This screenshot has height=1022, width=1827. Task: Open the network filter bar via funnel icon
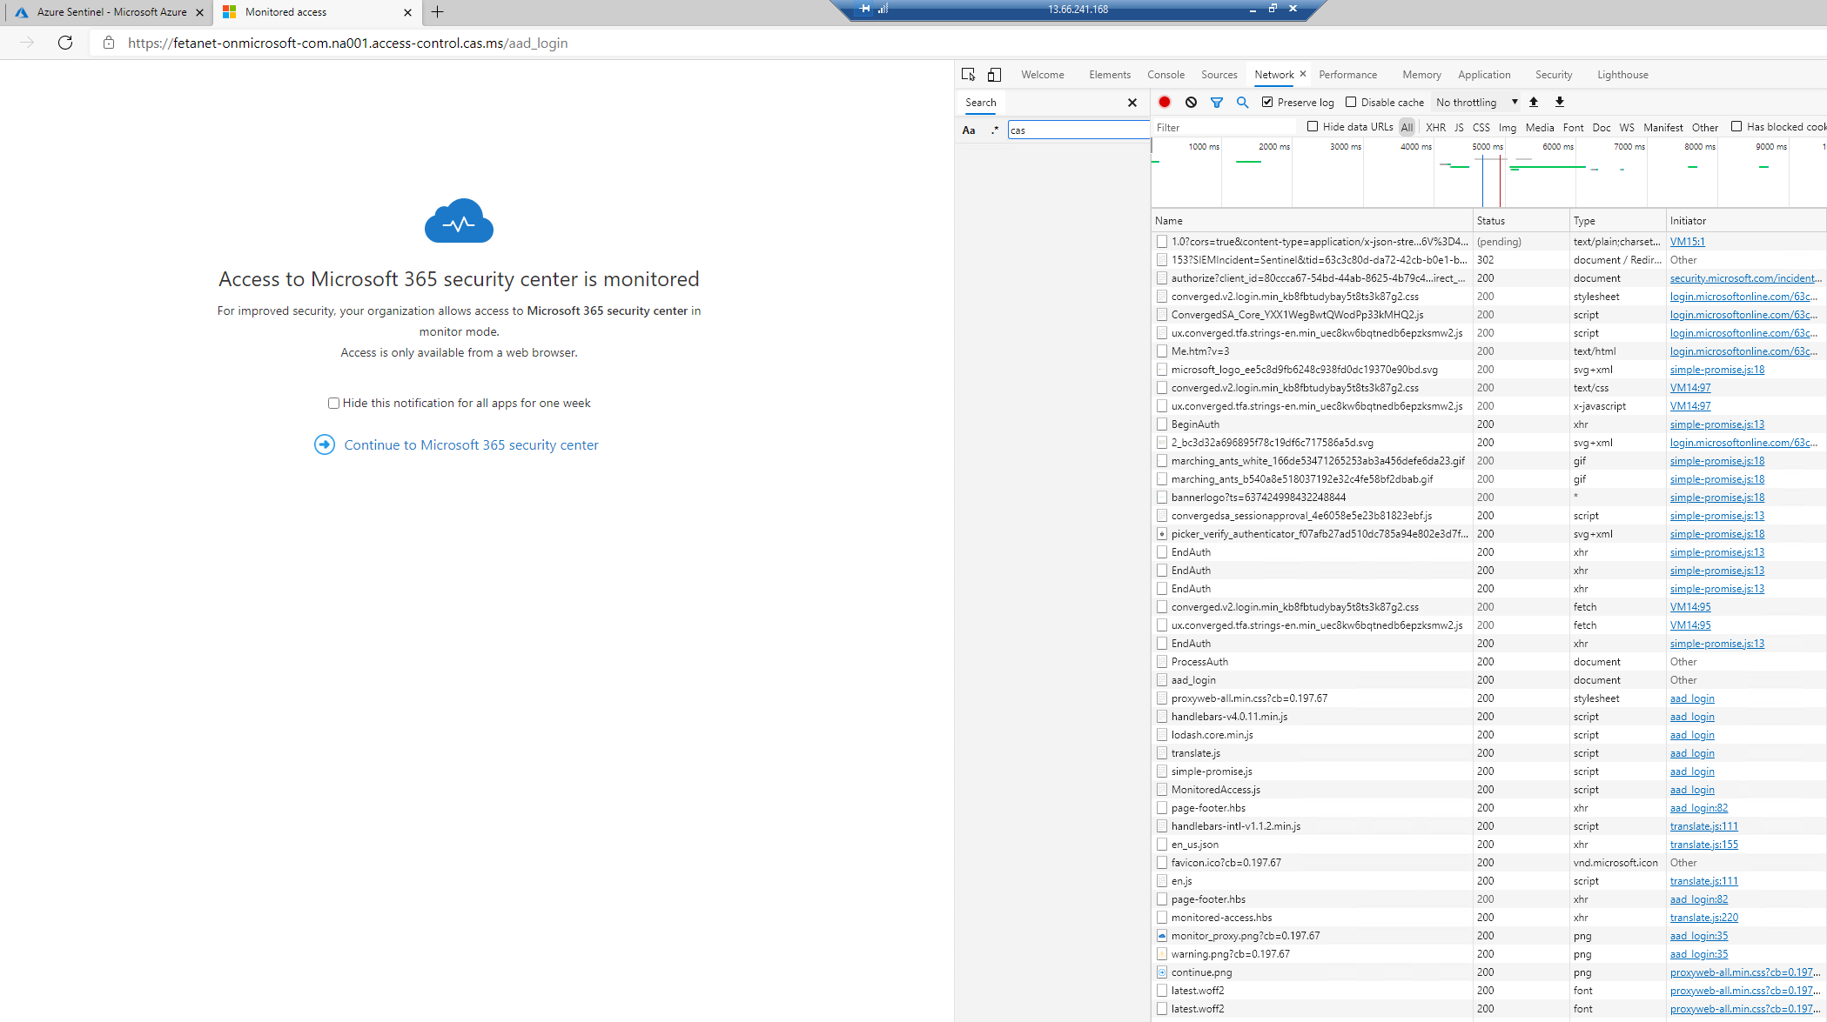coord(1217,102)
